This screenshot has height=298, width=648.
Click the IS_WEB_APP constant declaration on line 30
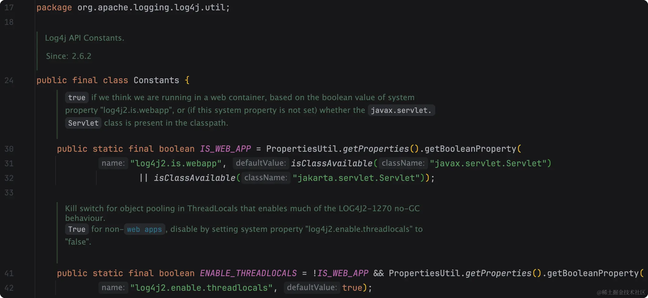click(226, 149)
